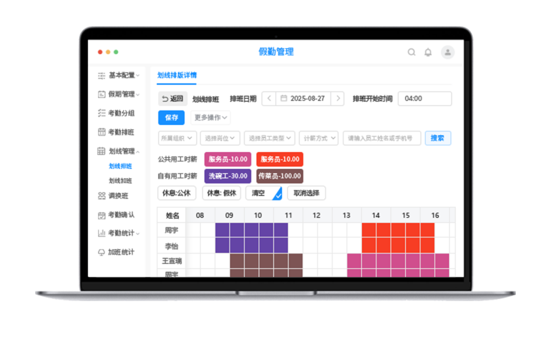This screenshot has height=345, width=548.
Task: Pick the purple 洗碗工-30.00 color tag
Action: coord(228,176)
